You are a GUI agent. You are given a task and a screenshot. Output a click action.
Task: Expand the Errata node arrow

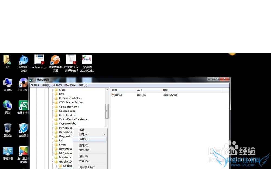(x=53, y=145)
